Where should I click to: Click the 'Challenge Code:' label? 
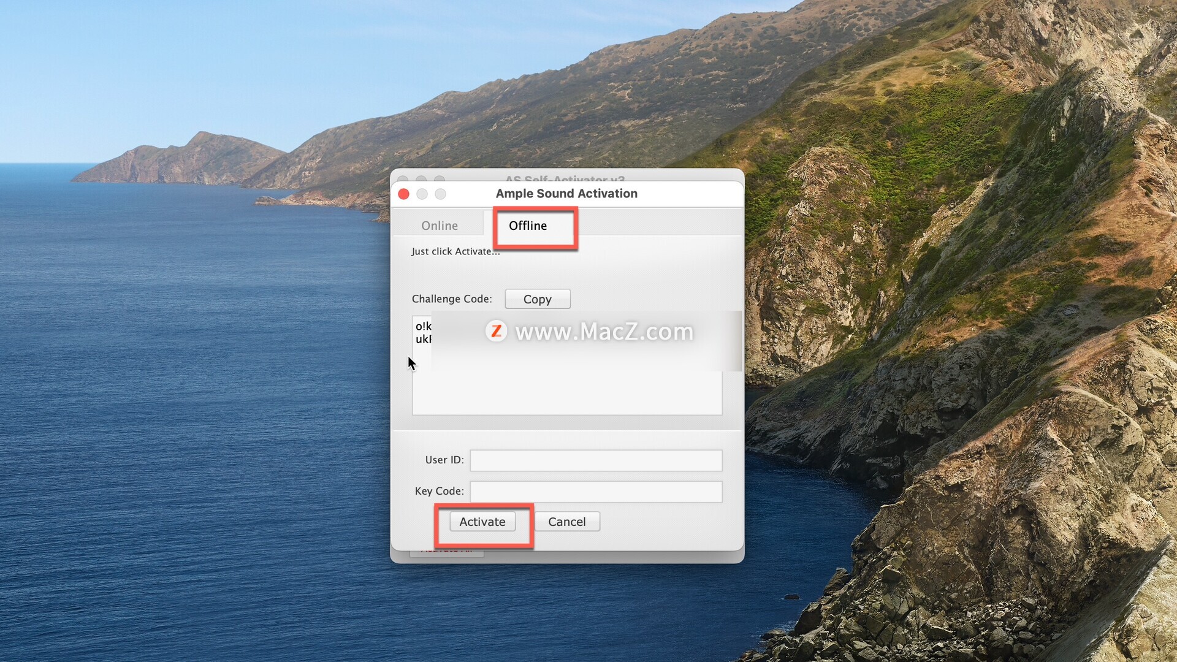click(x=452, y=299)
